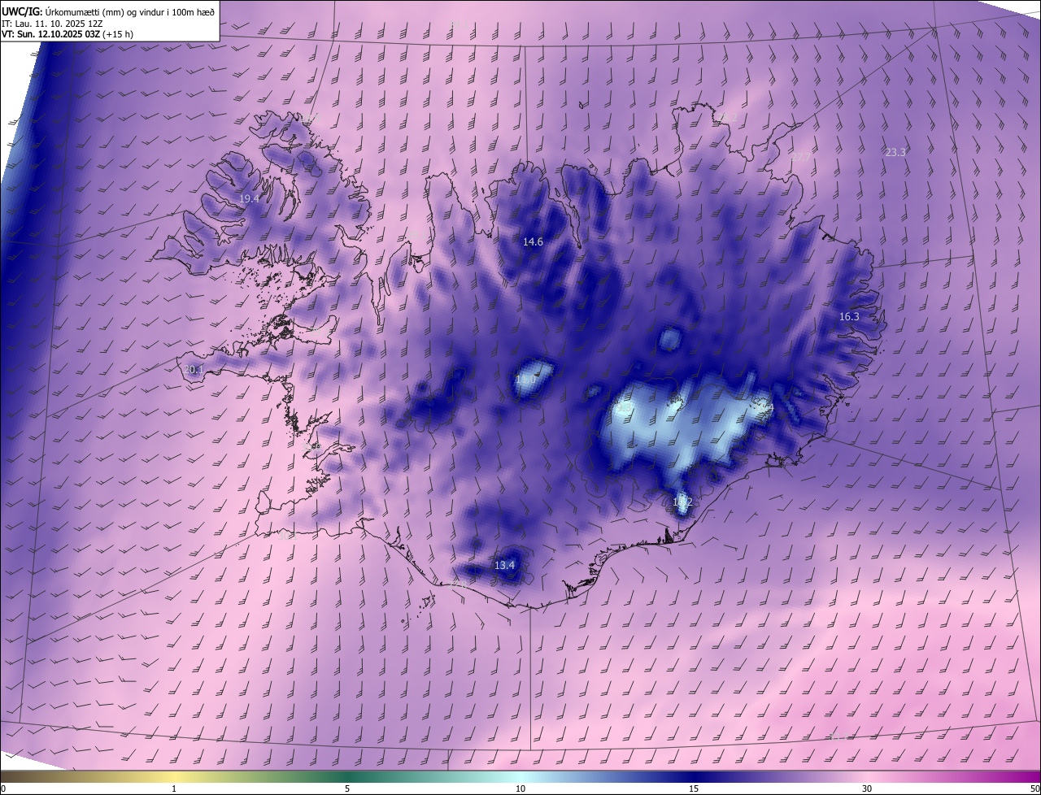Click the 'UWC/IG: Úrkomumætti (mm)' title line
This screenshot has height=795, width=1041.
[x=108, y=11]
